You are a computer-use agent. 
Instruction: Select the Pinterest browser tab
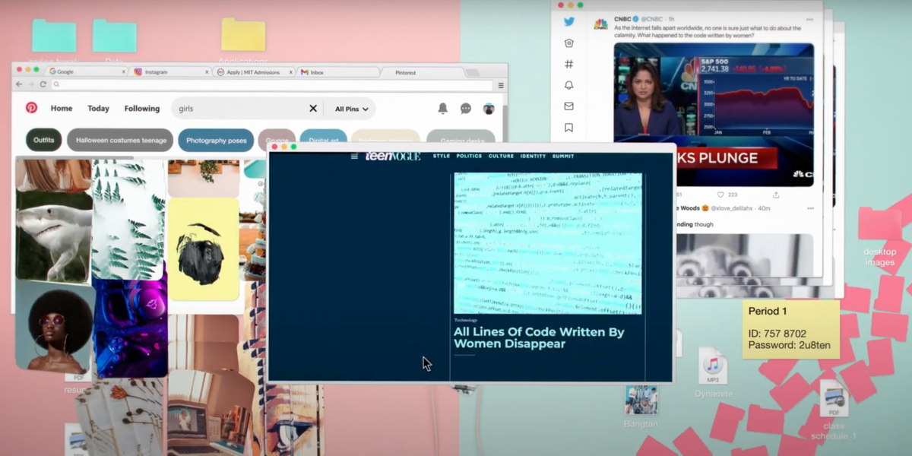[x=422, y=71]
